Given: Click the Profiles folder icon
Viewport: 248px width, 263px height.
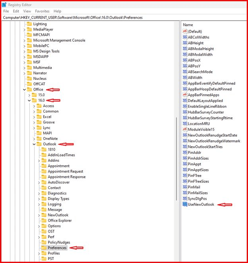Looking at the screenshot, I should click(x=44, y=253).
